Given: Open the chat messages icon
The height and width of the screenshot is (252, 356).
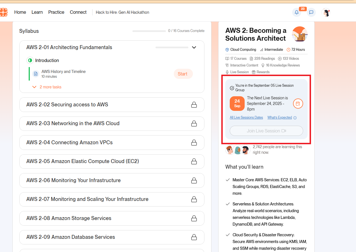Looking at the screenshot, I should [x=311, y=12].
